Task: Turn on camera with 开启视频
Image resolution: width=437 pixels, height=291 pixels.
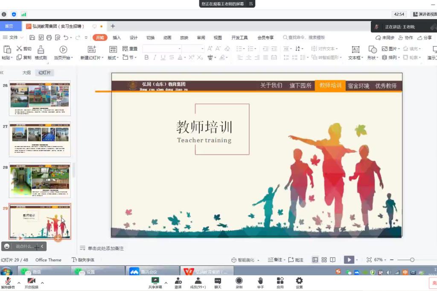Action: pyautogui.click(x=31, y=281)
